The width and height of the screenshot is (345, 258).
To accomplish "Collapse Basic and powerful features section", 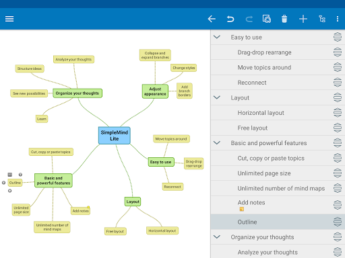I will (217, 142).
